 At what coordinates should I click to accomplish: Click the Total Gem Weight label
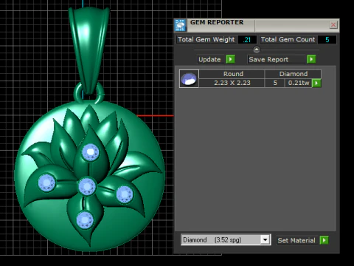click(x=206, y=40)
